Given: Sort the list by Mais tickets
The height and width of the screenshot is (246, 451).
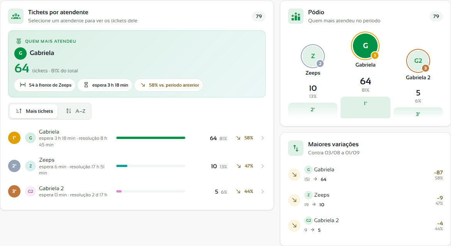Looking at the screenshot, I should (34, 111).
